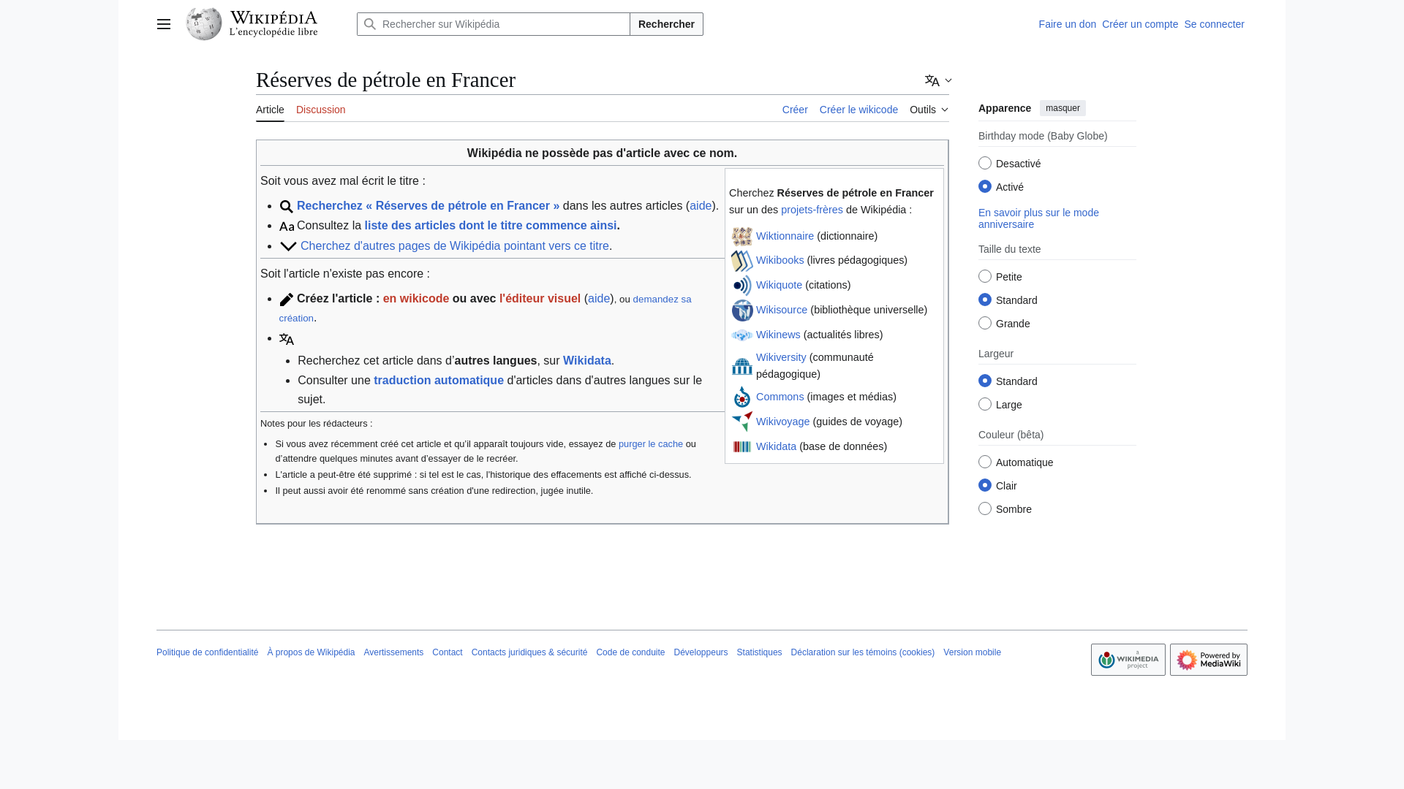Click the Powered by MediaWiki badge
Screen dimensions: 1404x789
click(1208, 660)
